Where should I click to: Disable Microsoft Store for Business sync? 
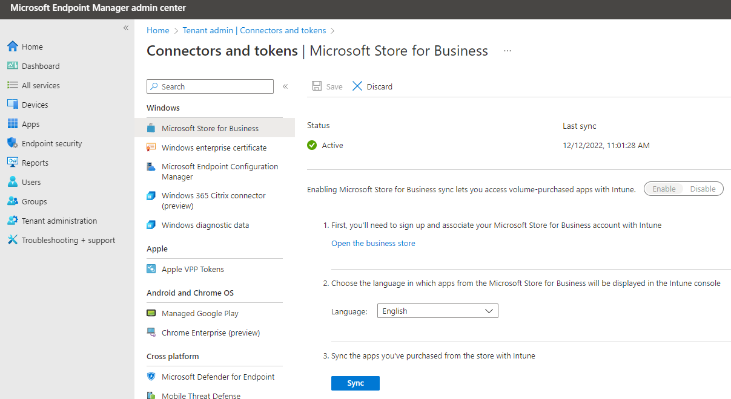coord(703,188)
